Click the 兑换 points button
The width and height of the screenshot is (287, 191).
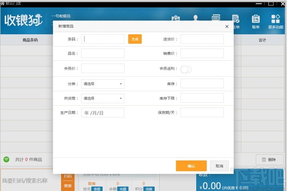[149, 189]
